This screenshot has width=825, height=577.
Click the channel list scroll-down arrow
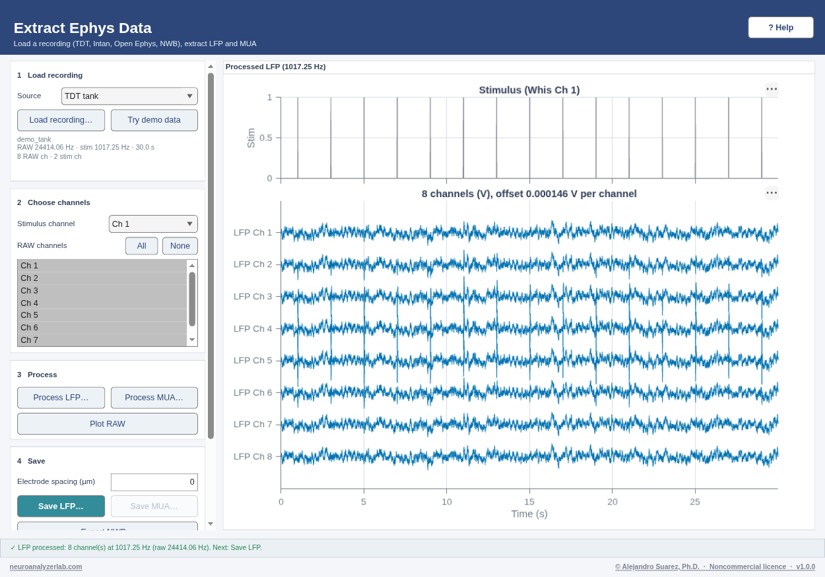click(x=192, y=340)
